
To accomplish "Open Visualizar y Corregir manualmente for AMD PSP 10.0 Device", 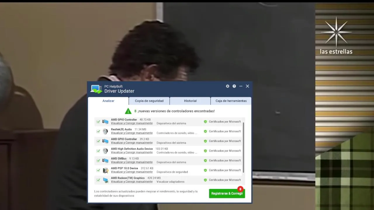I will [132, 172].
